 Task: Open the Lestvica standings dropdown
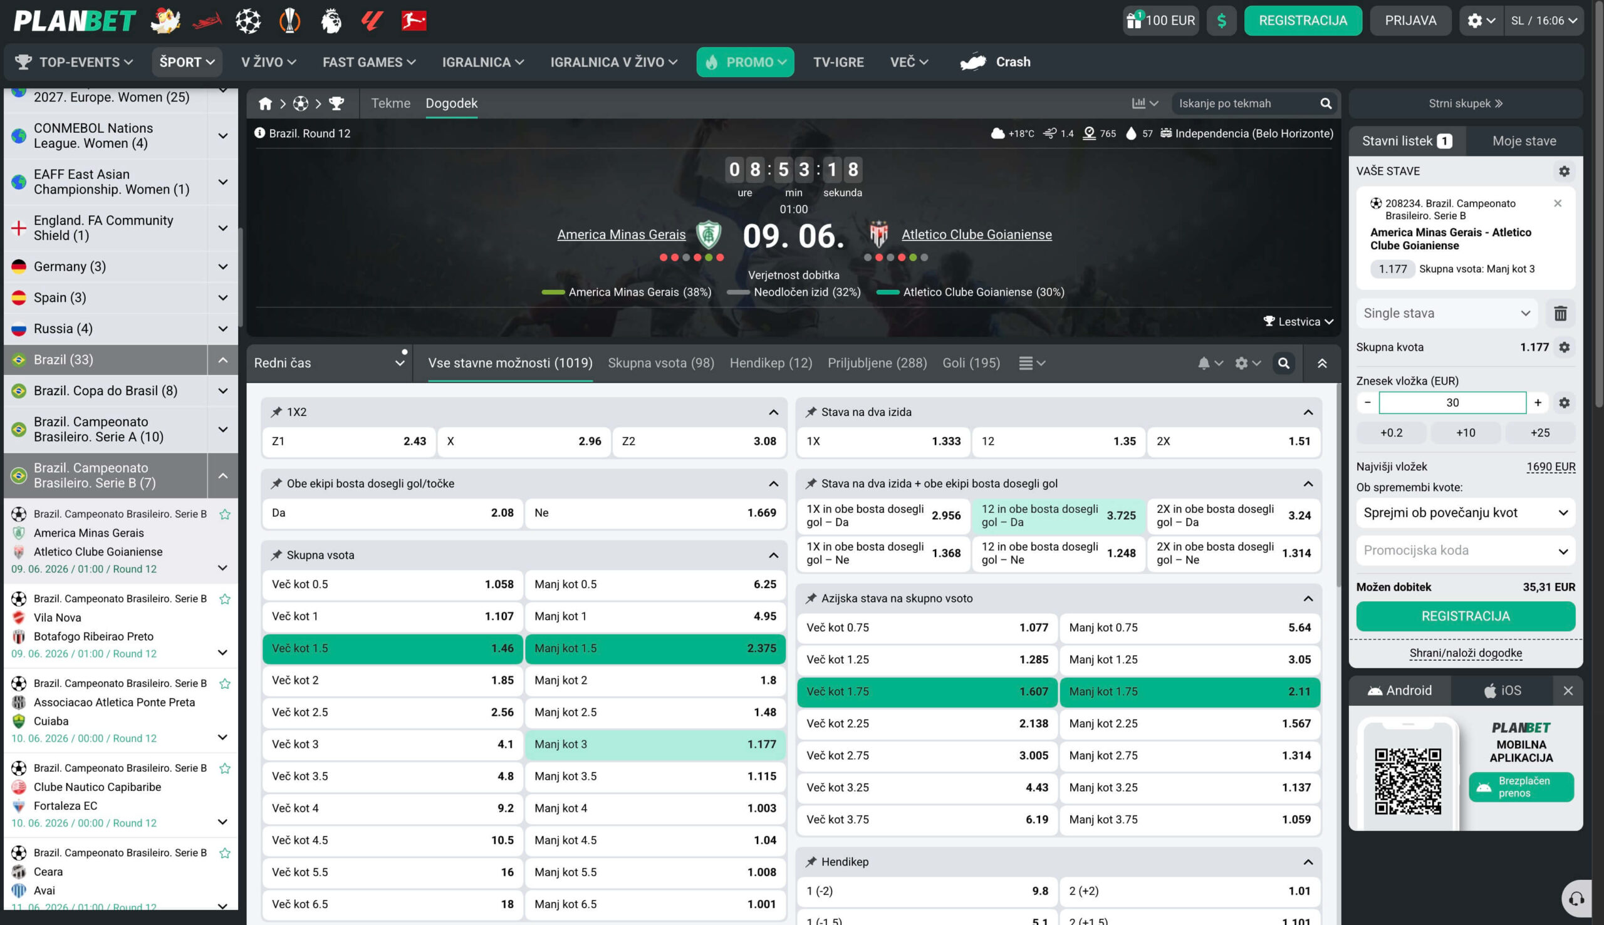pos(1298,321)
